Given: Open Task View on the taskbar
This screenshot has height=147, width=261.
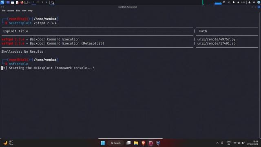Looking at the screenshot, I should (128, 143).
